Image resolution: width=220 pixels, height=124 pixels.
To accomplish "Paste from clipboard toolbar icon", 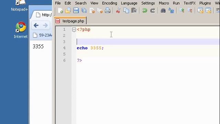I will pyautogui.click(x=134, y=11).
